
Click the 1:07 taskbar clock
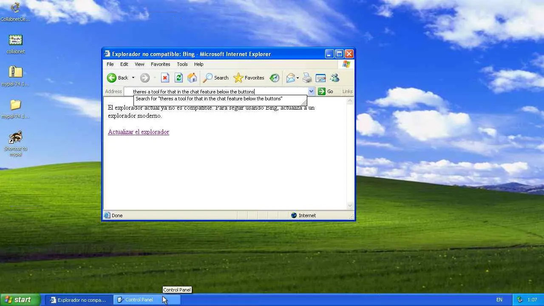point(533,300)
